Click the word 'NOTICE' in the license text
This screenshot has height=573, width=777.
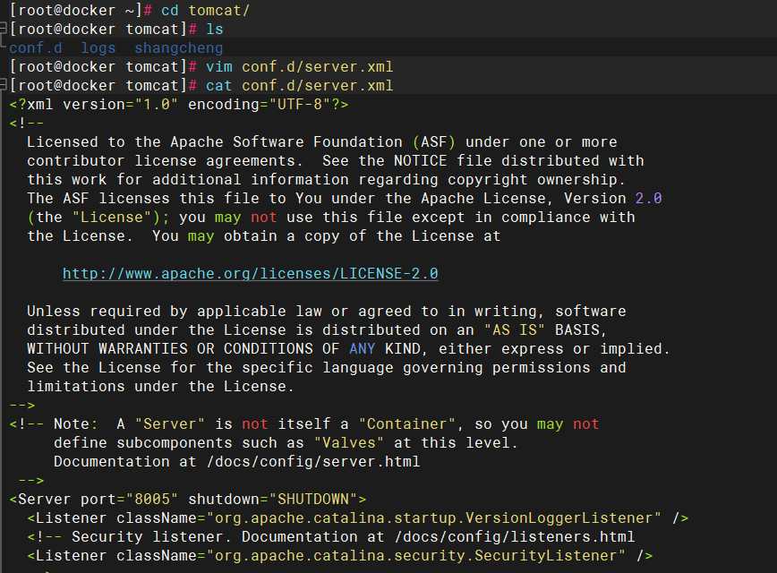click(x=420, y=160)
